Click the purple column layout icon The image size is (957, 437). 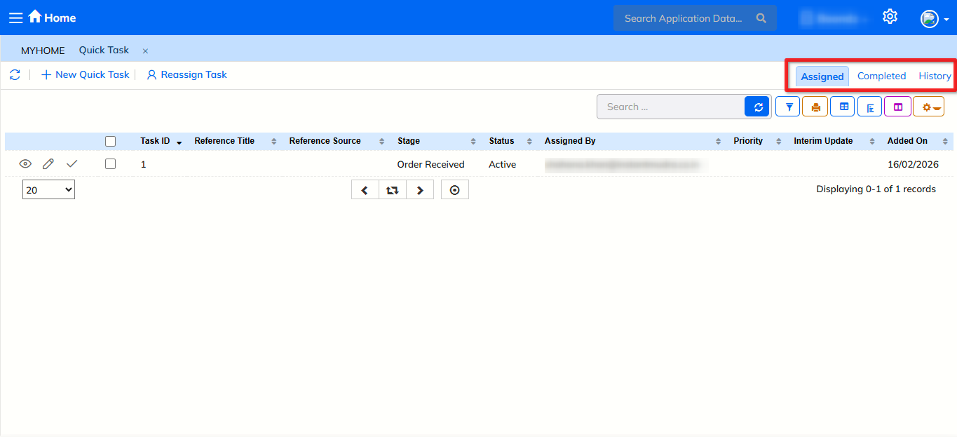[x=897, y=107]
